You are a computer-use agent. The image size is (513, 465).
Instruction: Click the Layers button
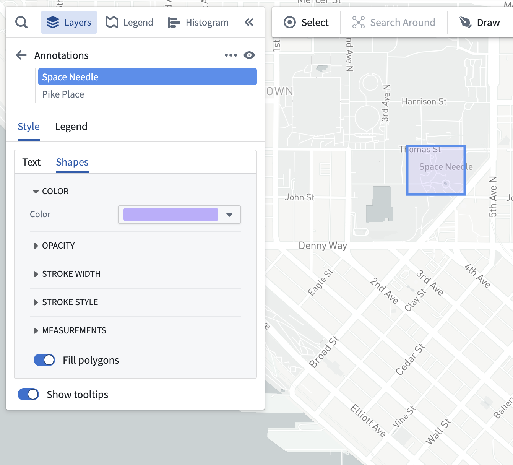click(x=69, y=23)
